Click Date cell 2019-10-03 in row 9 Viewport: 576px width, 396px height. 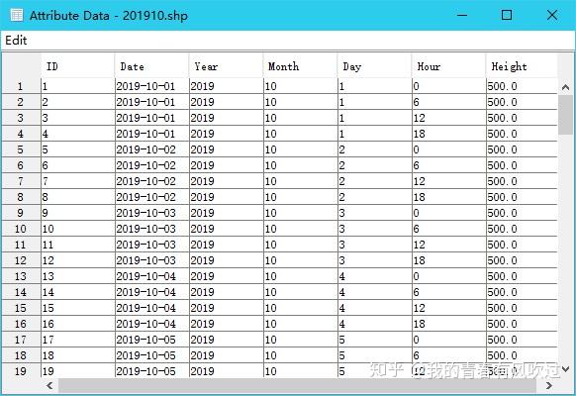click(152, 212)
